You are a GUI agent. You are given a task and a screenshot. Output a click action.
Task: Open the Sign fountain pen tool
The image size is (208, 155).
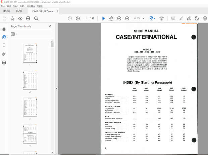(189, 18)
